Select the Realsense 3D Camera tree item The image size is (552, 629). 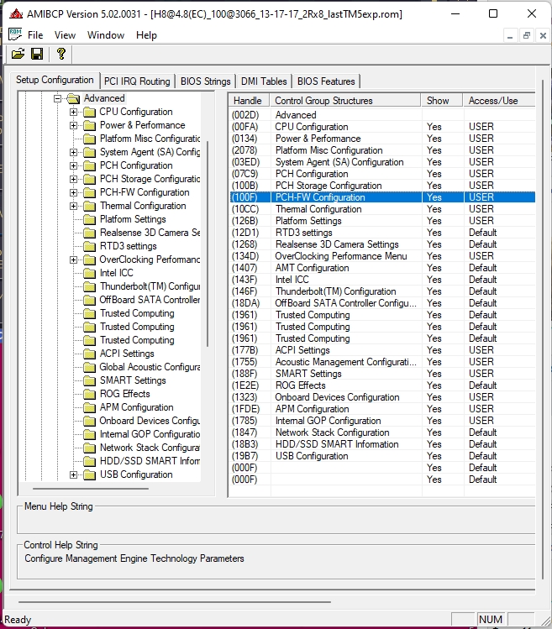(150, 233)
